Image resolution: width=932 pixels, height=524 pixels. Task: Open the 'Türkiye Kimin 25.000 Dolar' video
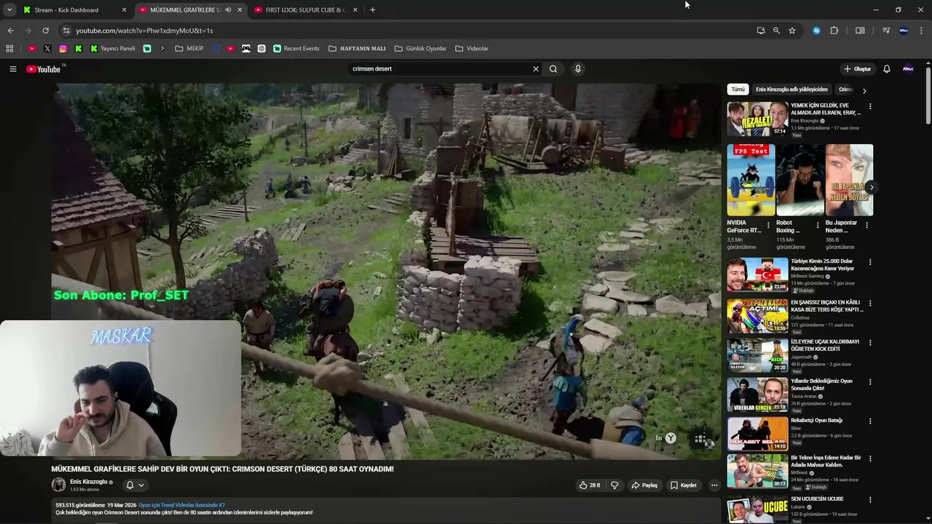pos(757,274)
